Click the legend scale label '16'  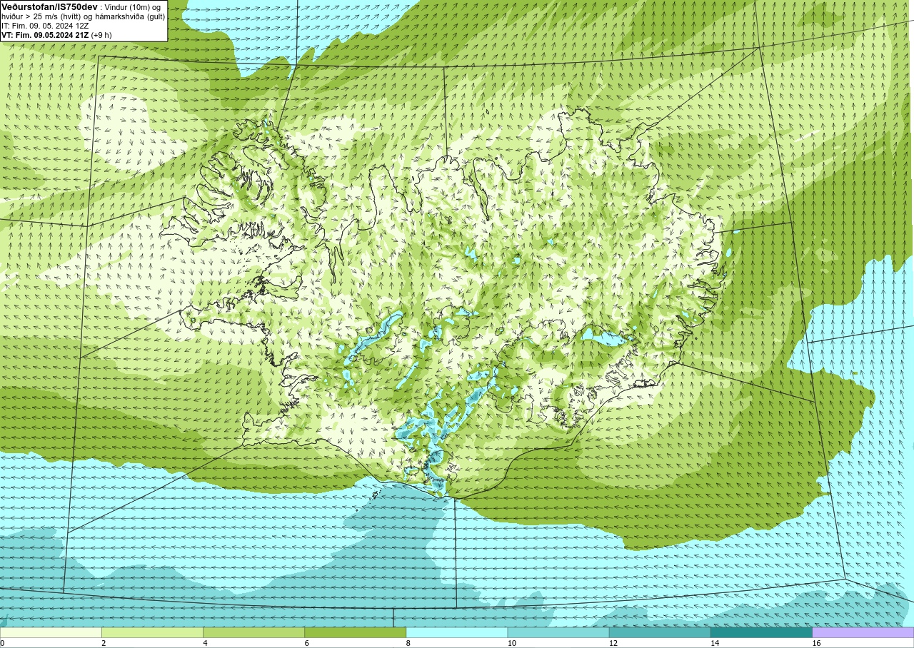(x=816, y=643)
